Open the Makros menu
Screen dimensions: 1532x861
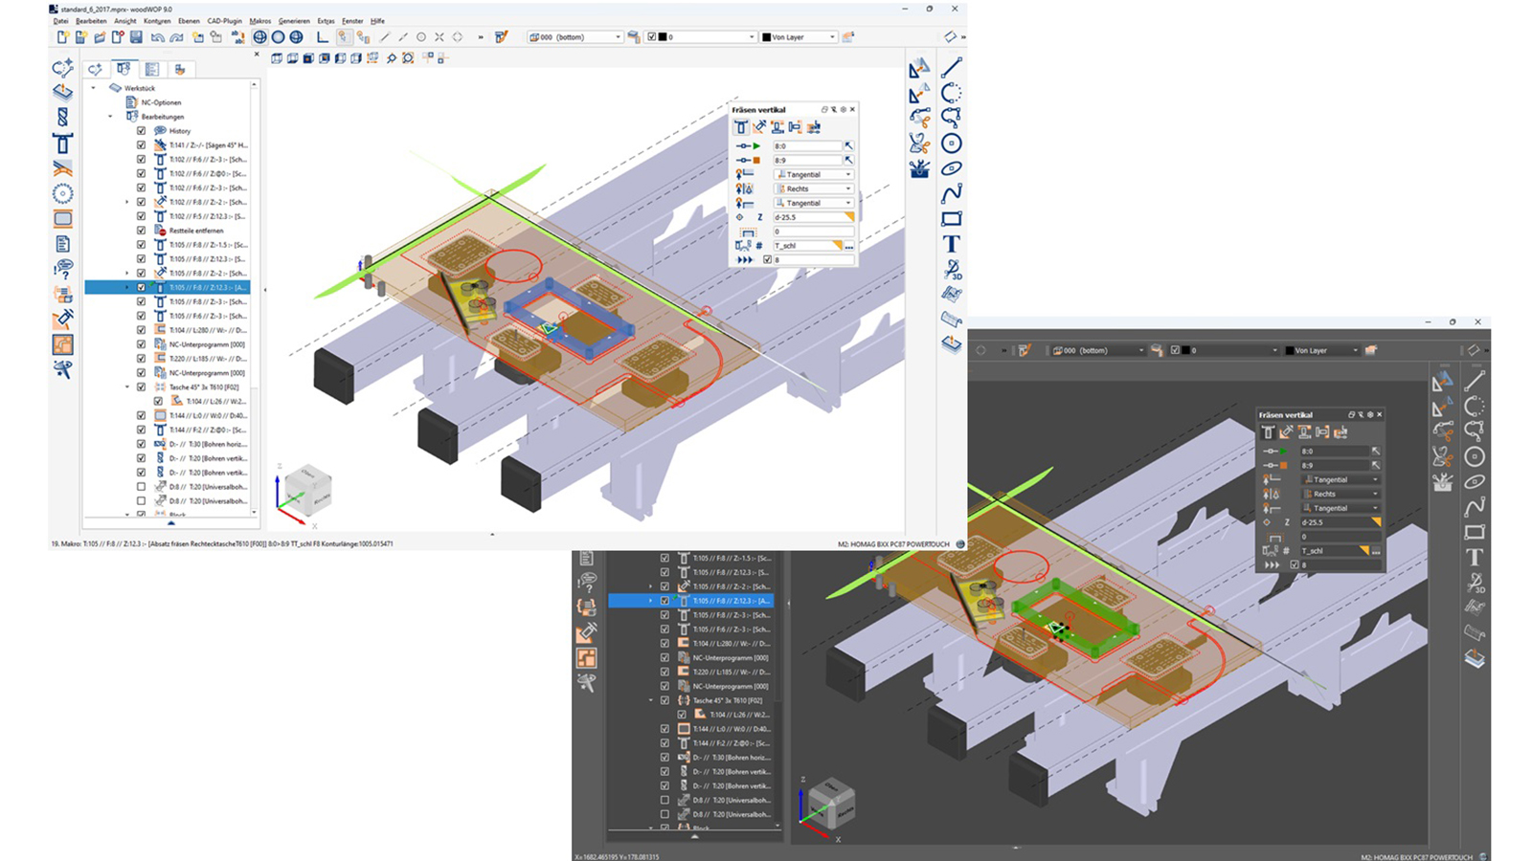[259, 21]
